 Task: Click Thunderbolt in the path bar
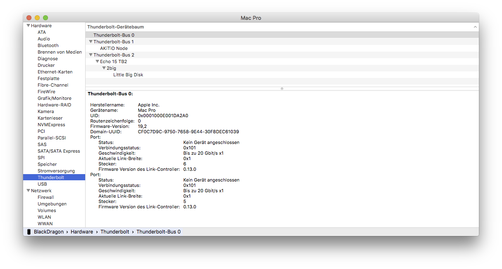(115, 232)
